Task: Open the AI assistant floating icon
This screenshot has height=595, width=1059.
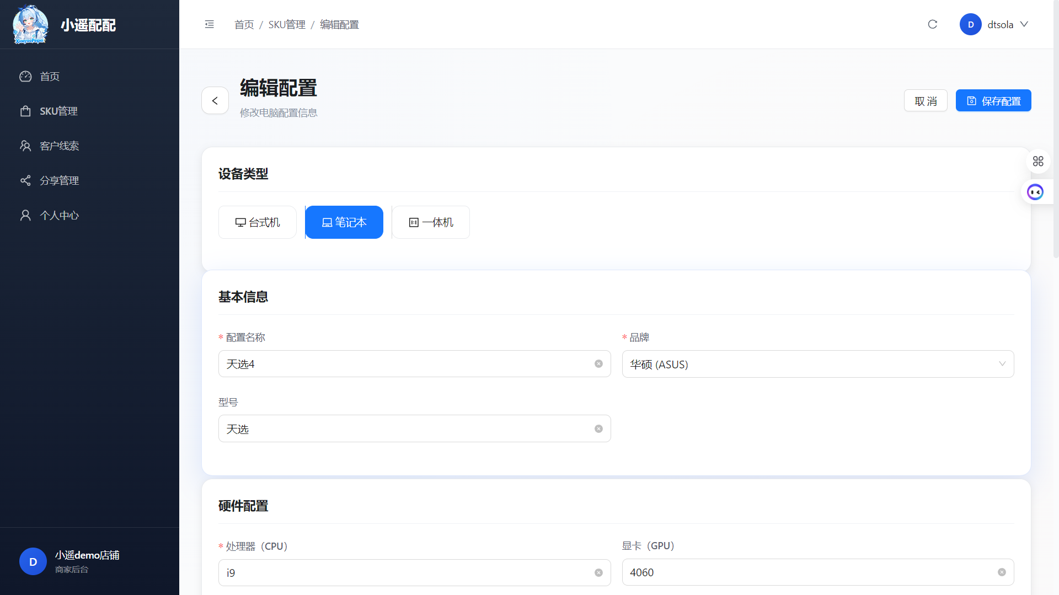Action: click(x=1035, y=192)
